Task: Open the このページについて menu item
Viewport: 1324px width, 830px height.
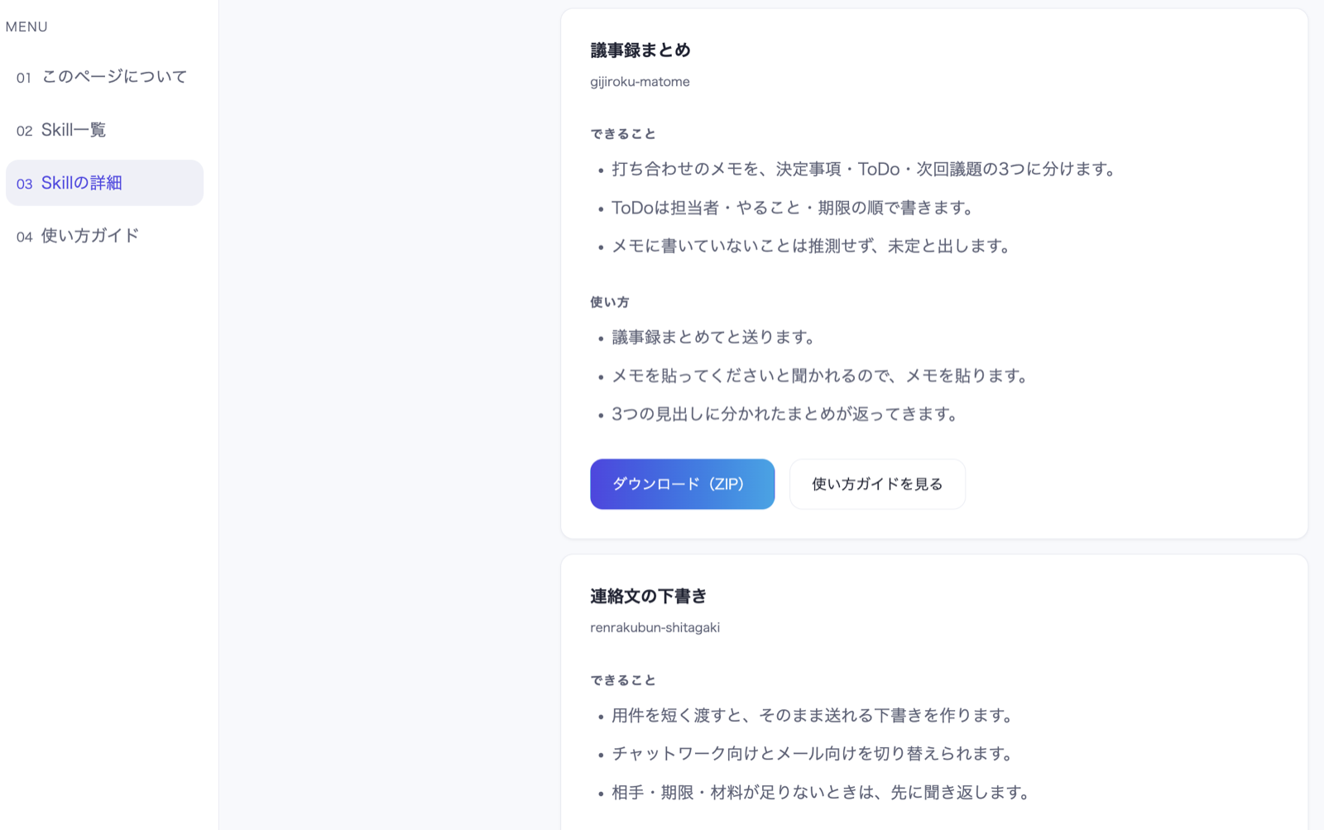Action: (x=104, y=77)
